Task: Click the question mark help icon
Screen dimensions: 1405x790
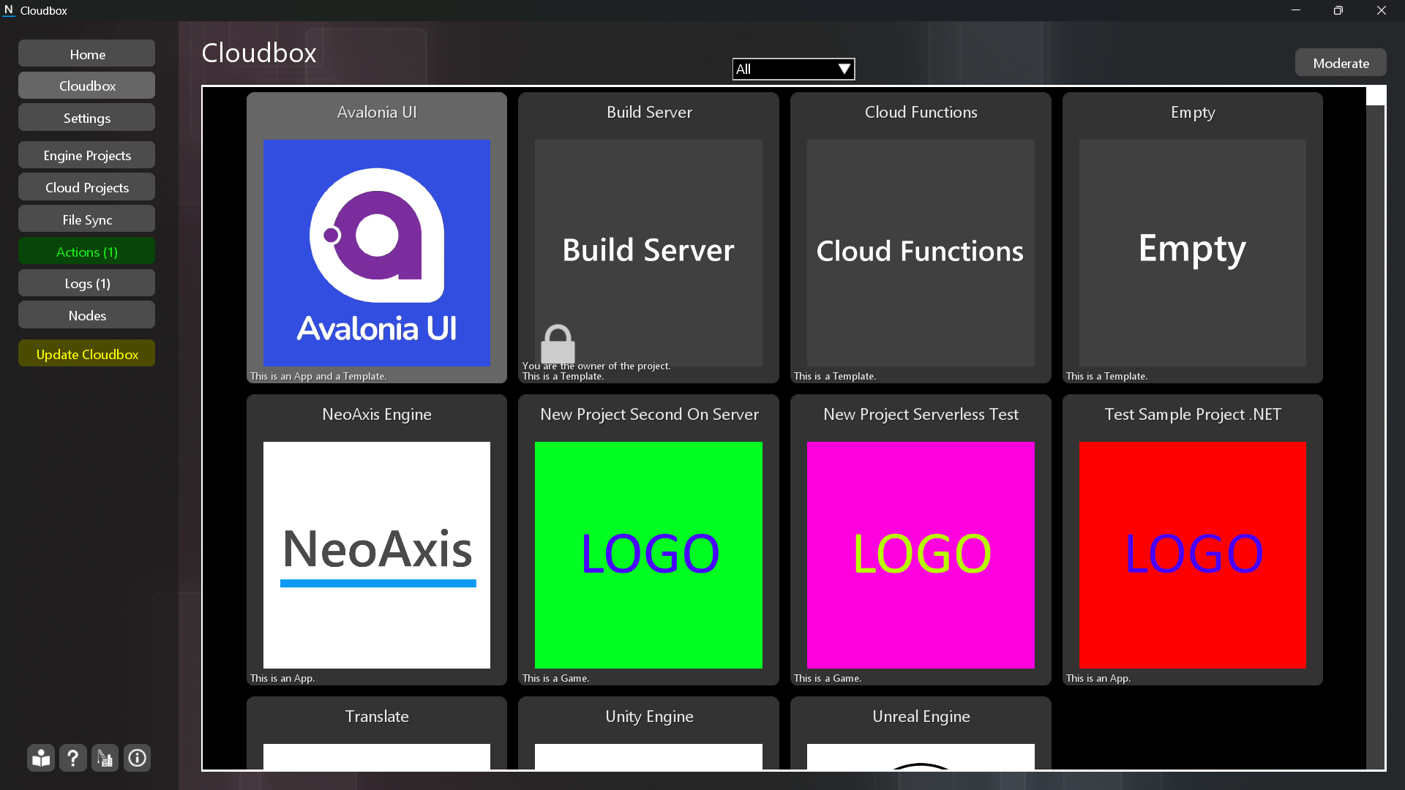Action: tap(72, 758)
